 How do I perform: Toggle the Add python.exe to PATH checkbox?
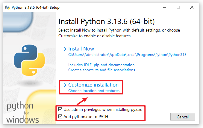tap(61, 116)
